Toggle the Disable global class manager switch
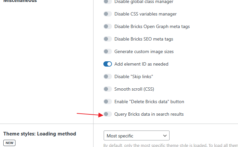The height and width of the screenshot is (147, 238). [108, 2]
